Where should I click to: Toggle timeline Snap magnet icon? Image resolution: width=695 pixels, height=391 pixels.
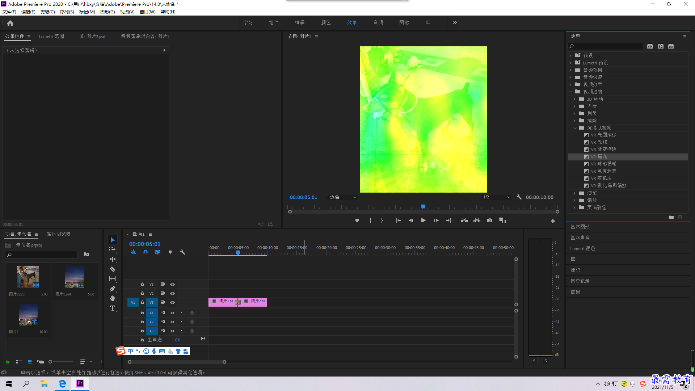pos(146,252)
